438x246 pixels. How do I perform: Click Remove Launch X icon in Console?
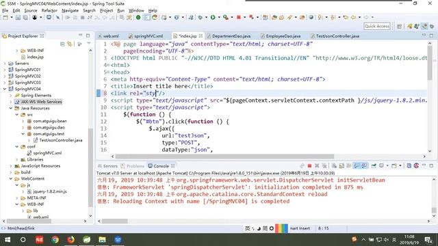coord(317,165)
